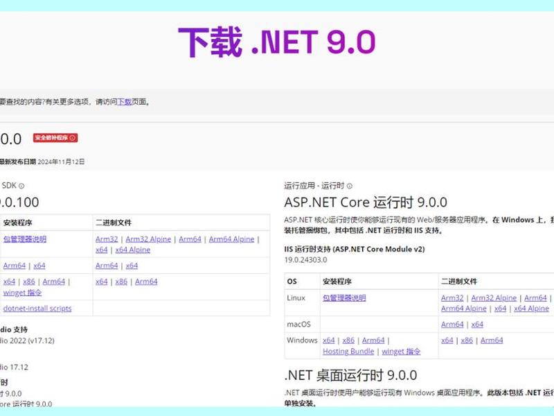Screen dimensions: 554x416
Task: Click ASP.NET Core Windows Arm64 installer
Action: 373,340
